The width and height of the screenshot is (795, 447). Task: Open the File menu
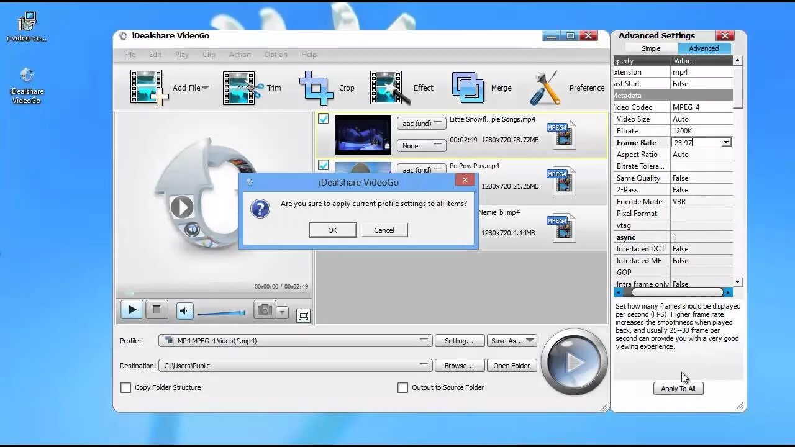(x=130, y=55)
